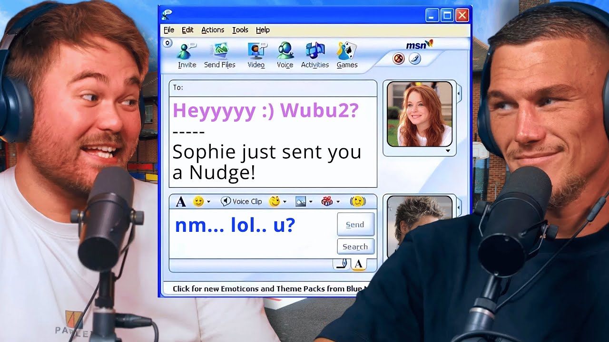Click the contact's display picture
Screen dimensions: 609x342
click(x=419, y=114)
